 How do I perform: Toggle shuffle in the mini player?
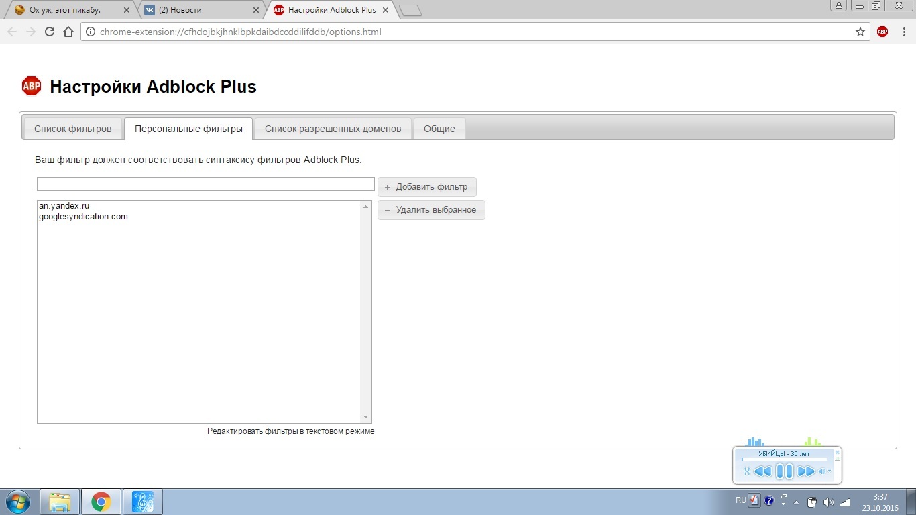coord(746,471)
